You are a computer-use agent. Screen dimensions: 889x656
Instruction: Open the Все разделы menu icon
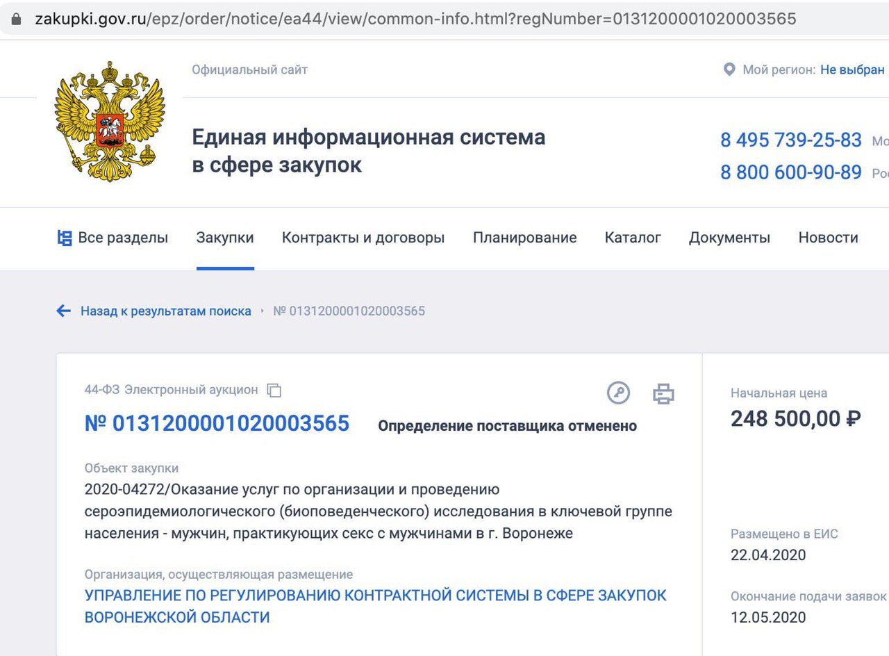(65, 238)
